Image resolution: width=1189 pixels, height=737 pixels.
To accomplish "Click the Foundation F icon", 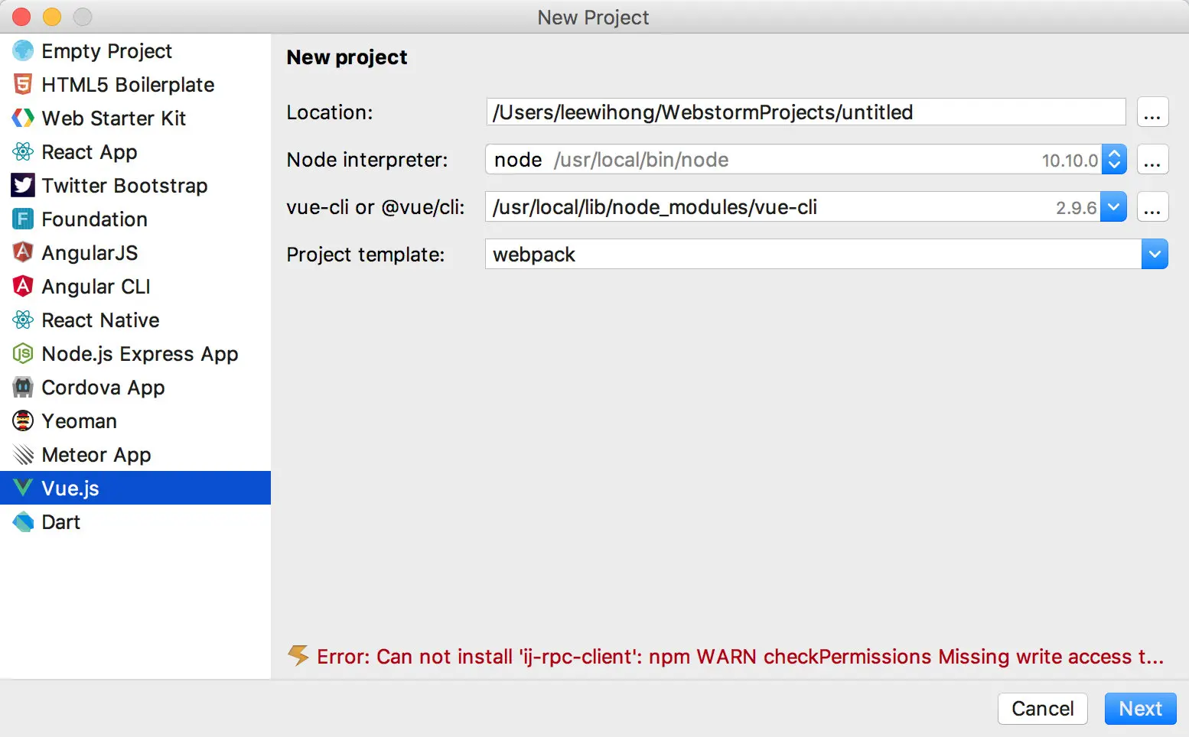I will [x=23, y=219].
